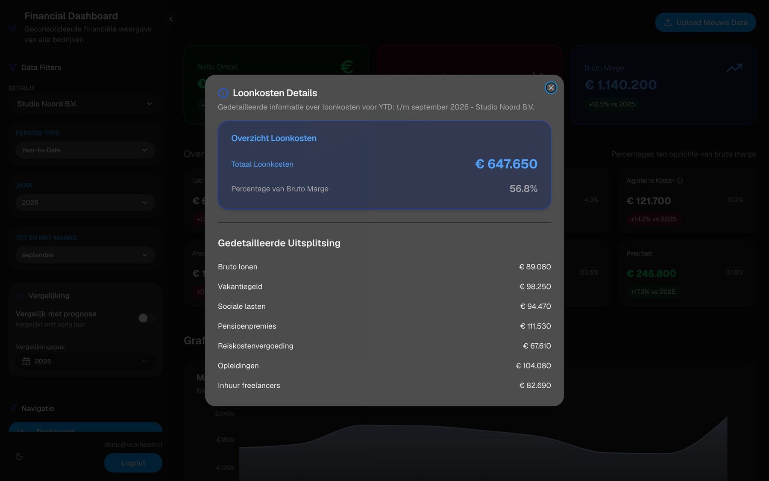Toggle dark mode moon icon
Screen dimensions: 769x481
tap(19, 456)
